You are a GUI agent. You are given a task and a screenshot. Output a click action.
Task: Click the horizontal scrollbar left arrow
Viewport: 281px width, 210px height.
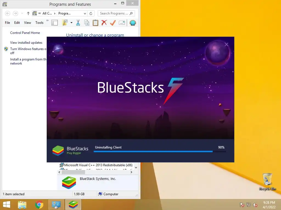[x=59, y=172]
